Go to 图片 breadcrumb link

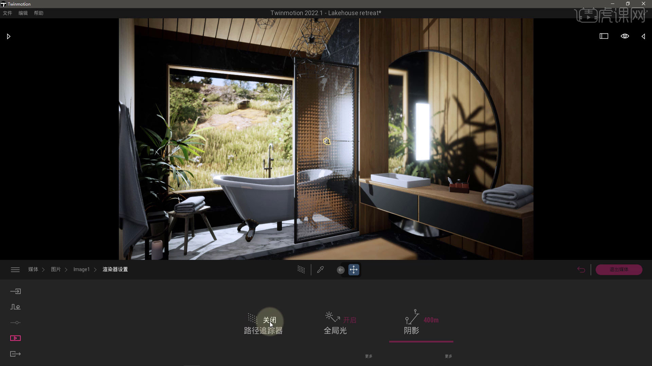56,269
